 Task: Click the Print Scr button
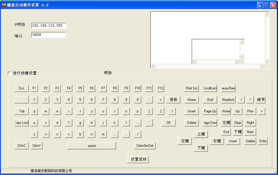(192, 88)
